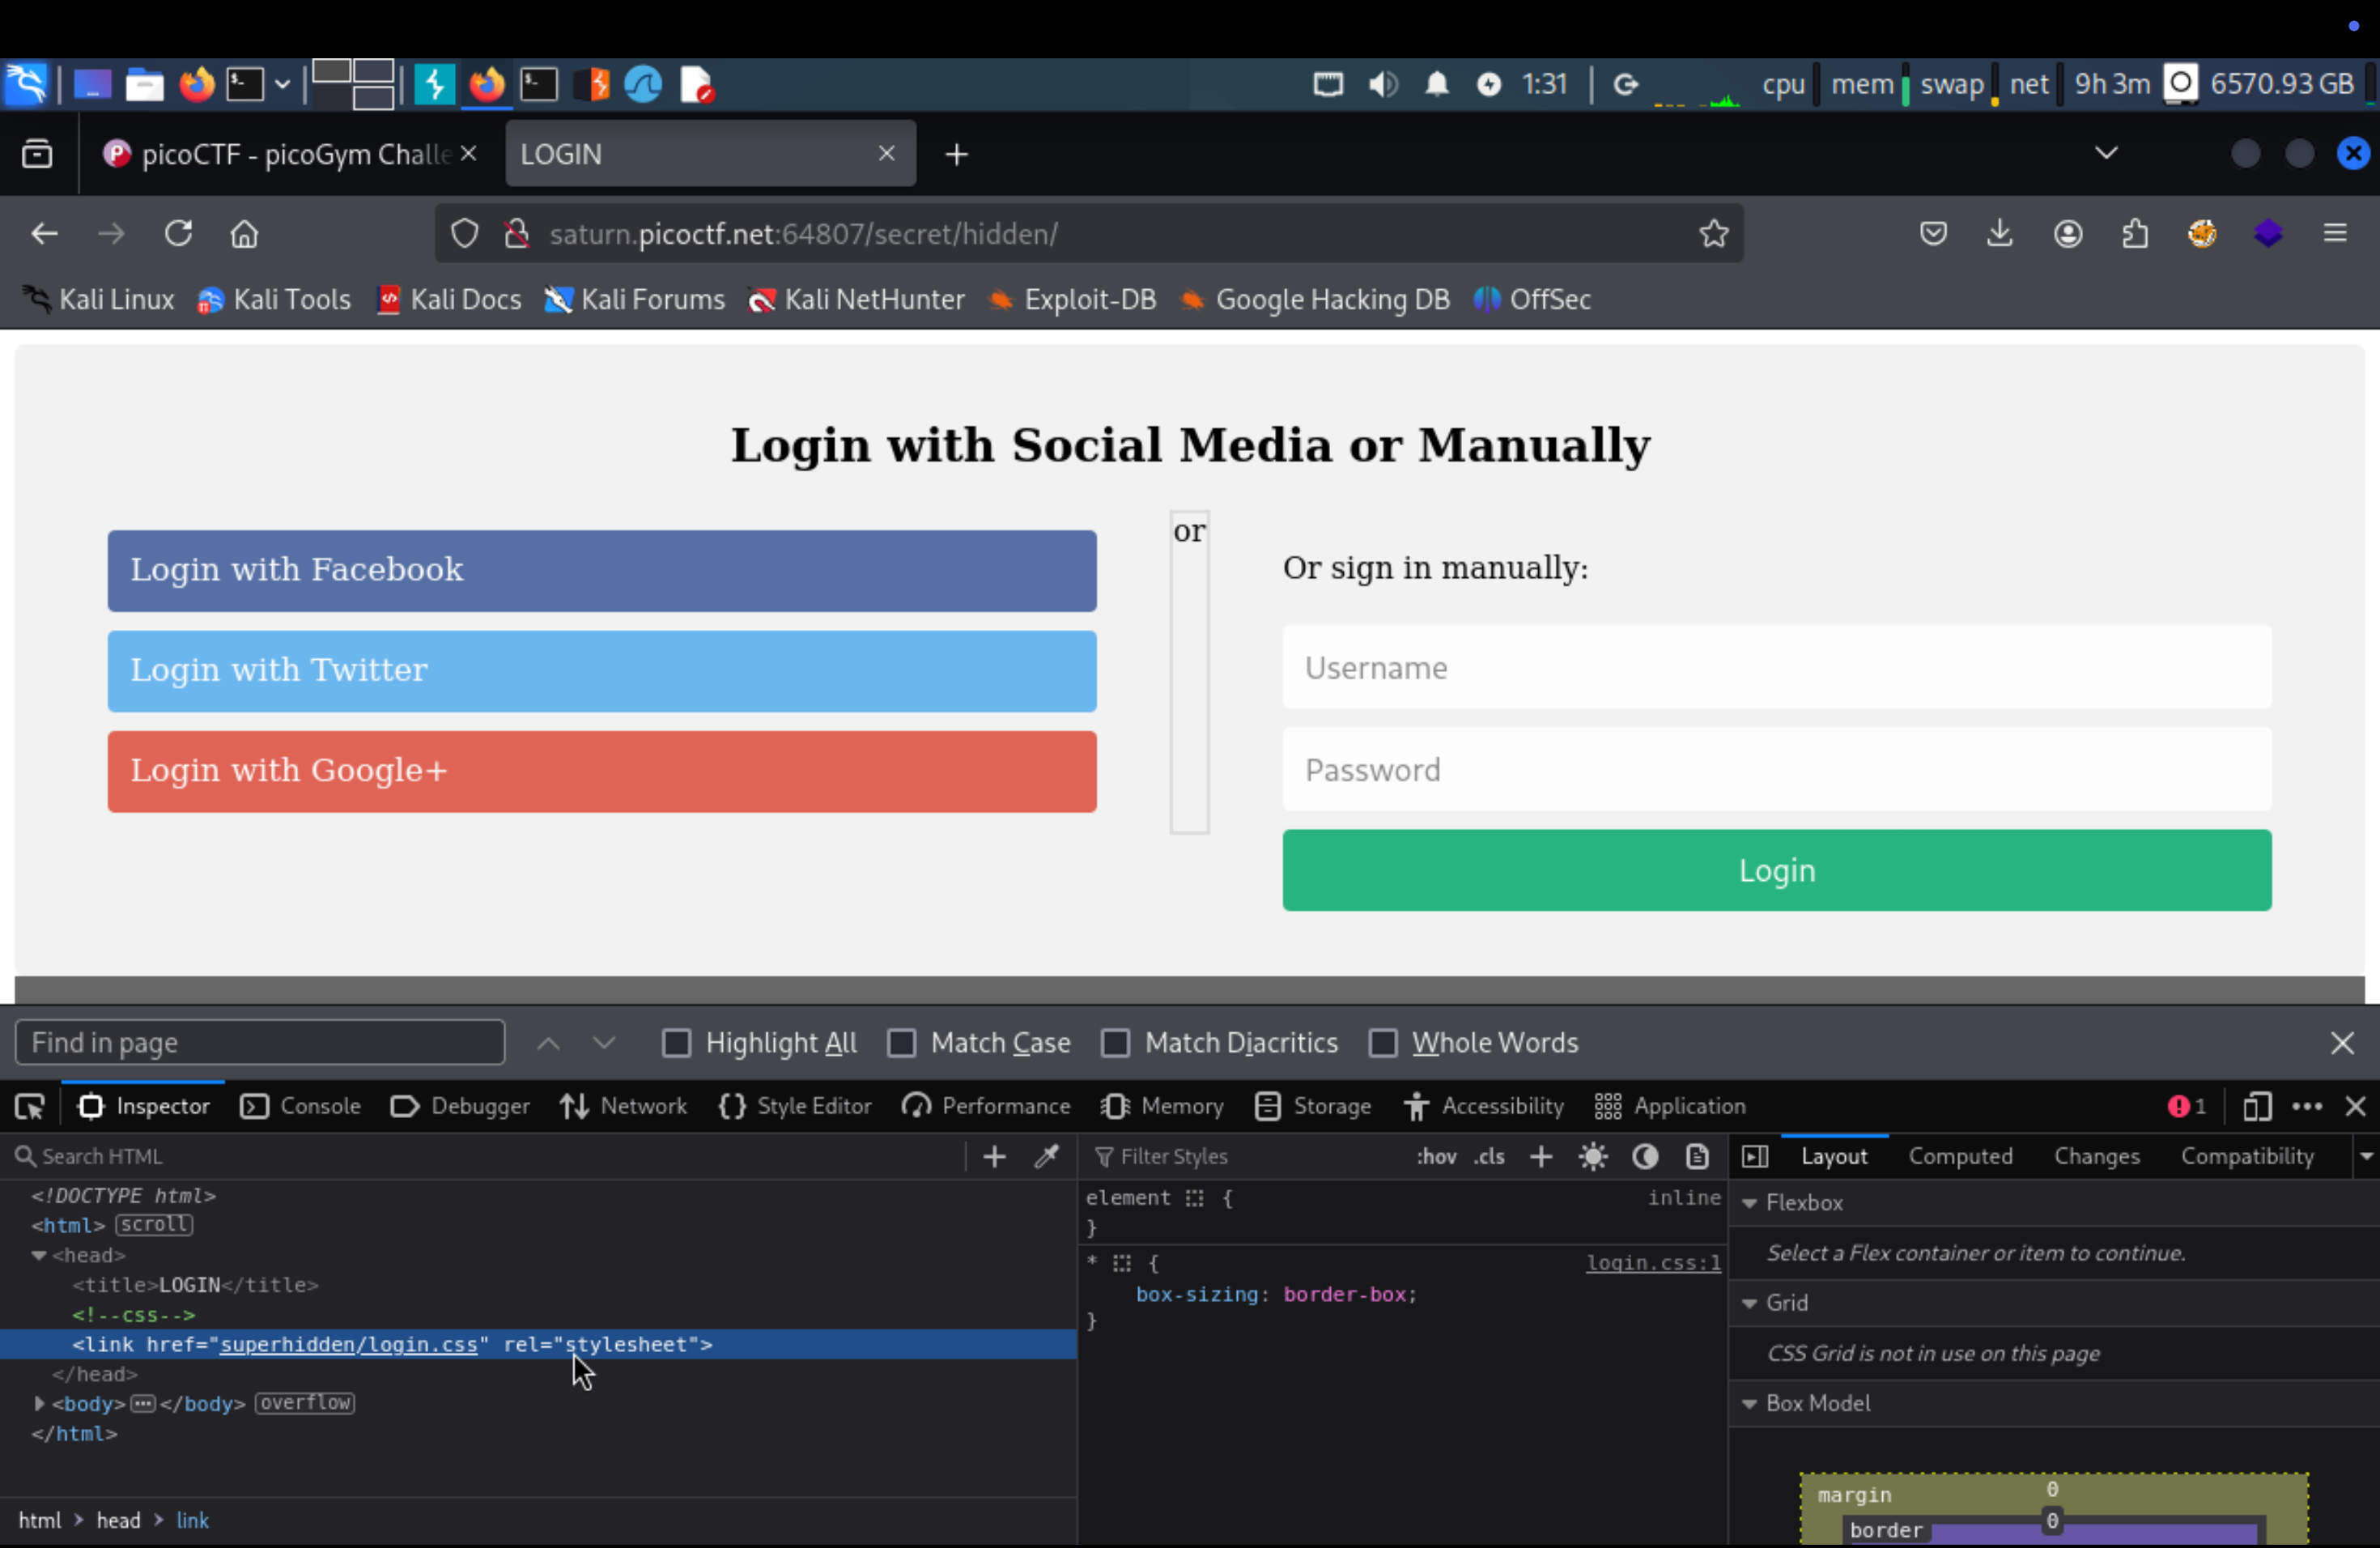
Task: Click the eyedropper color picker icon
Action: [1047, 1156]
